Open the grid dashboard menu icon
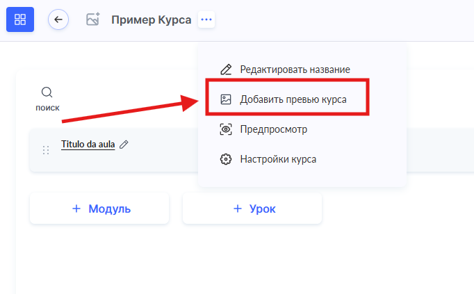This screenshot has width=474, height=294. point(20,19)
